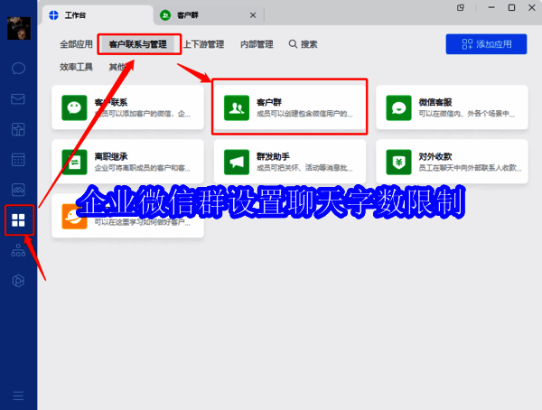Click the 微信客服 green bubble icon
This screenshot has width=542, height=410.
(x=398, y=107)
